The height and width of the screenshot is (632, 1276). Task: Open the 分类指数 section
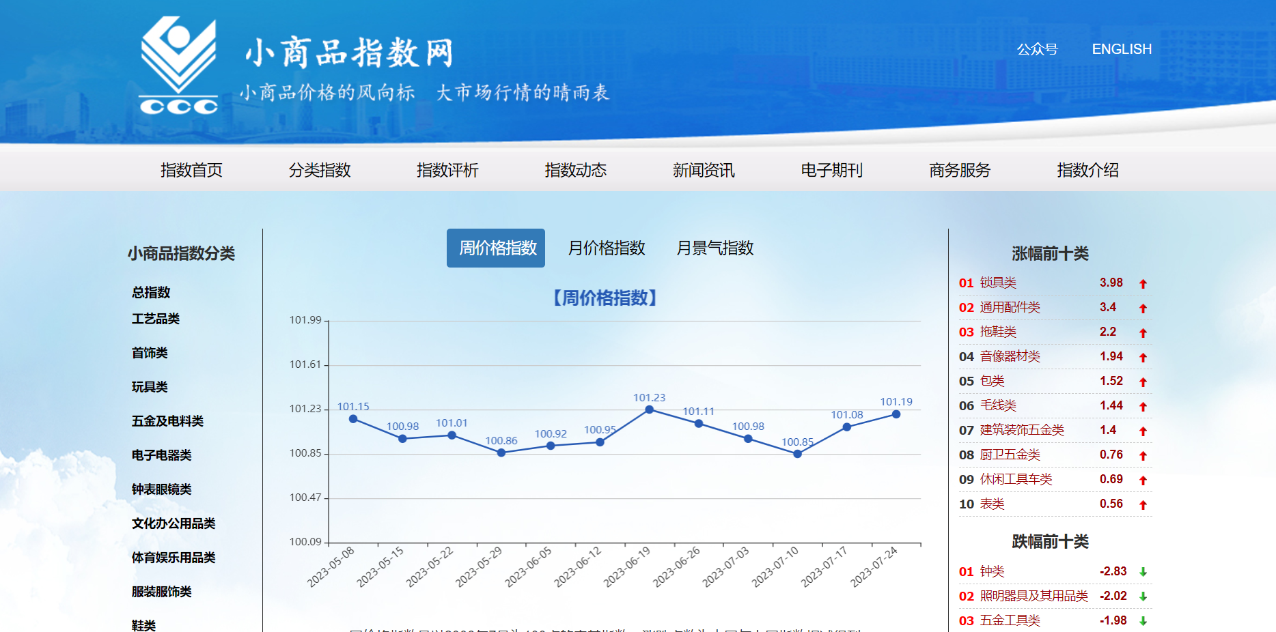tap(320, 171)
